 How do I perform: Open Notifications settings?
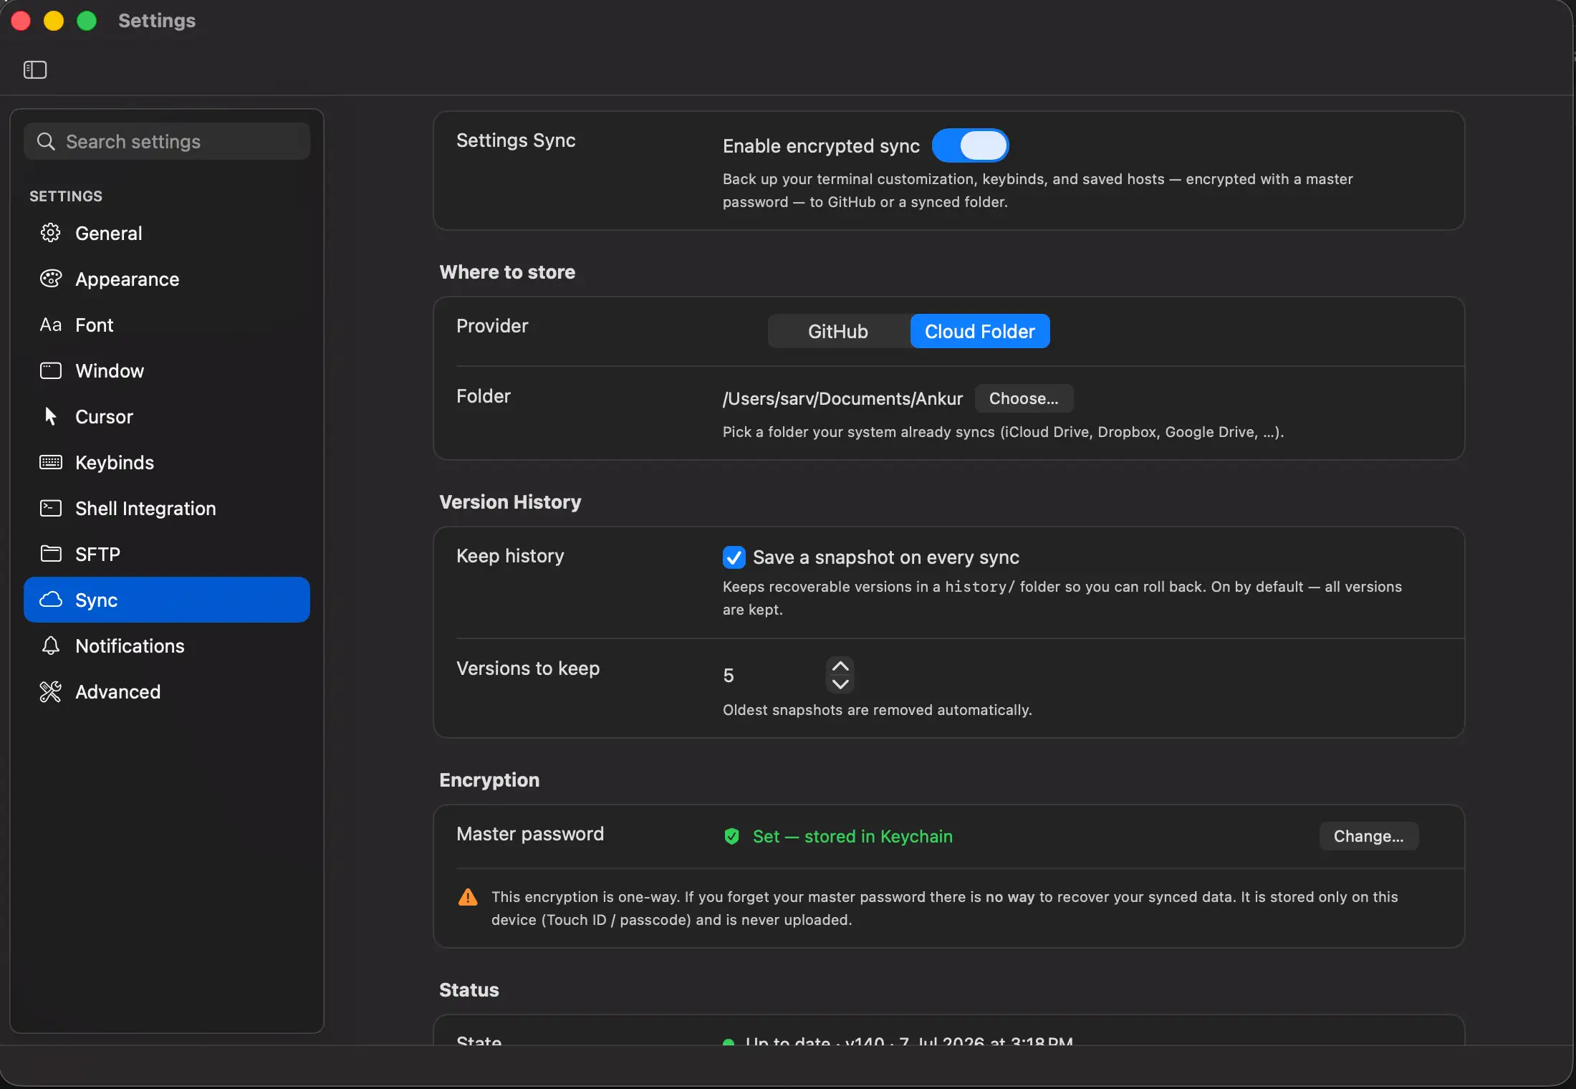(x=167, y=646)
